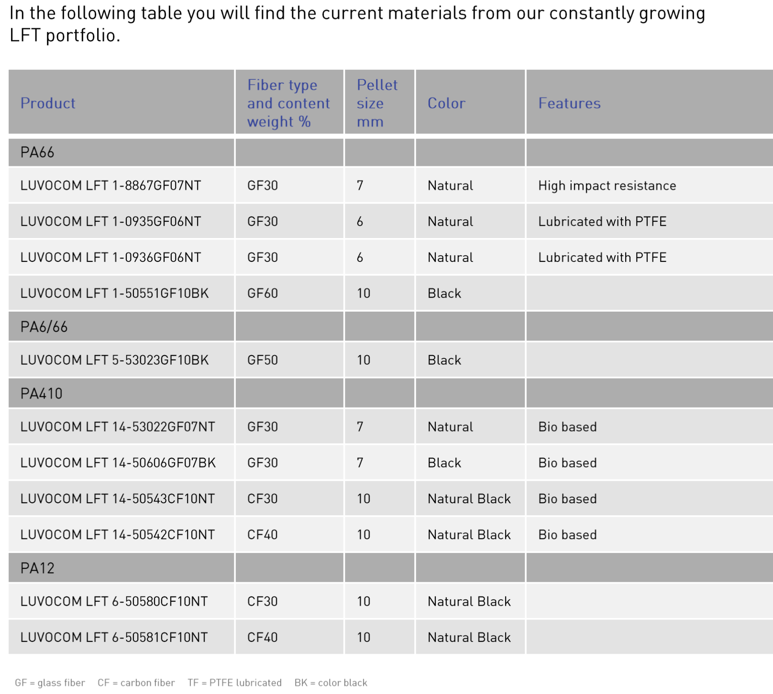Click the PA12 section row
Viewport: 773px width, 694px height.
pos(390,568)
